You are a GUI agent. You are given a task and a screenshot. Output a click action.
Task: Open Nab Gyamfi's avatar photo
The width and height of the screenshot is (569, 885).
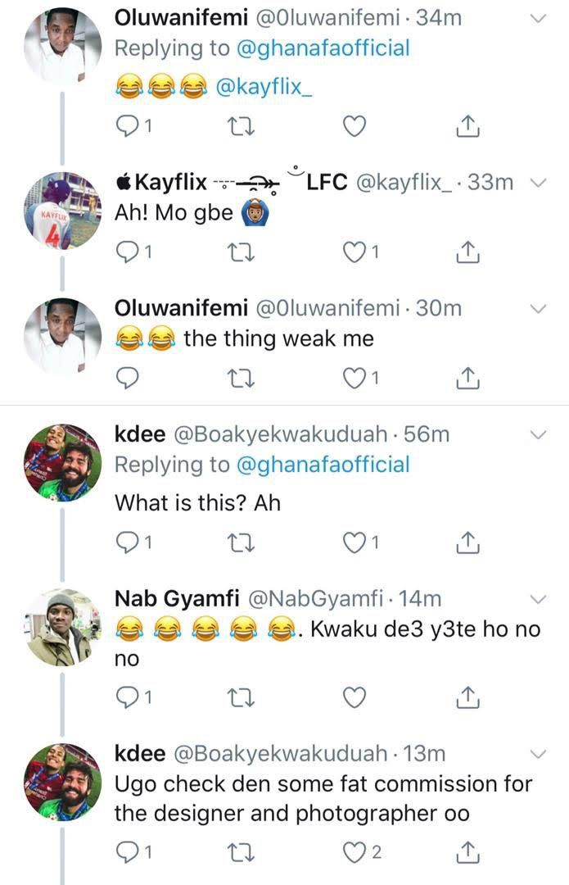tap(63, 628)
